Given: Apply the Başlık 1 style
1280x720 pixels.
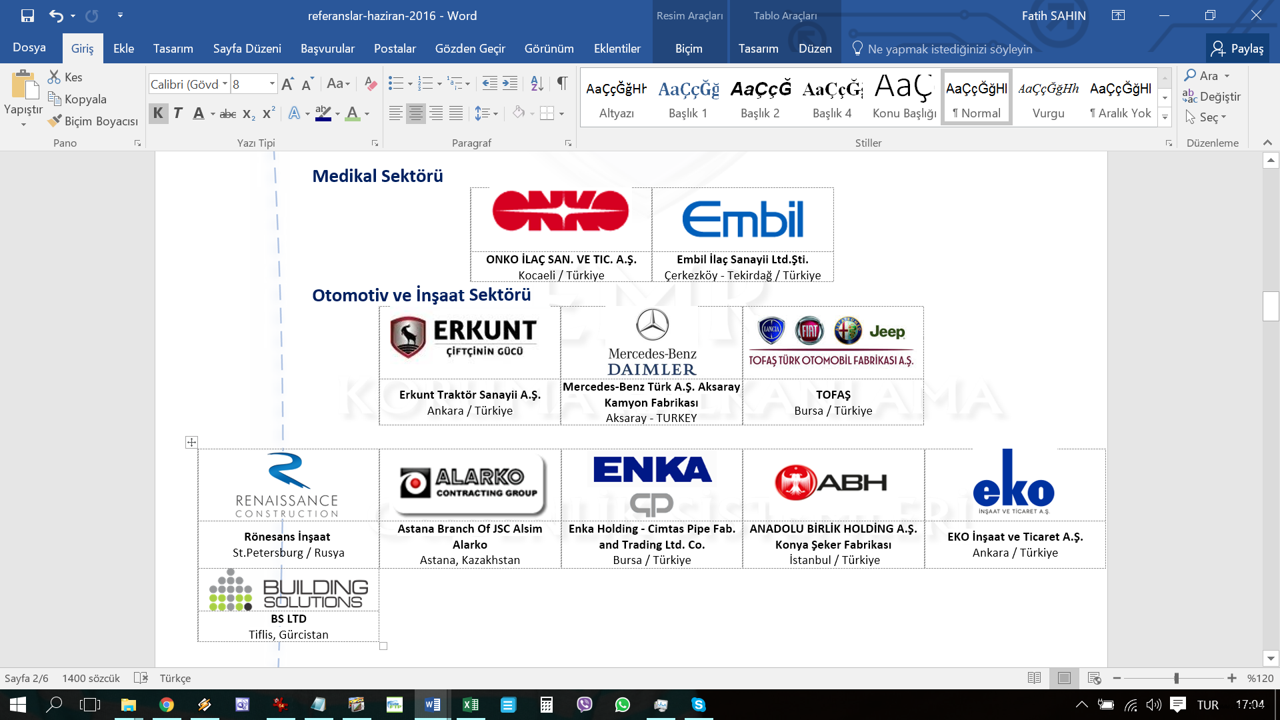Looking at the screenshot, I should (688, 97).
